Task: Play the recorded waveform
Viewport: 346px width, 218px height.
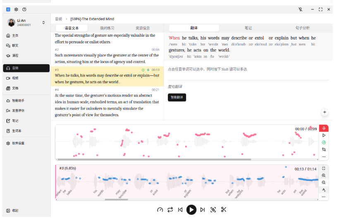Action: pos(324,135)
